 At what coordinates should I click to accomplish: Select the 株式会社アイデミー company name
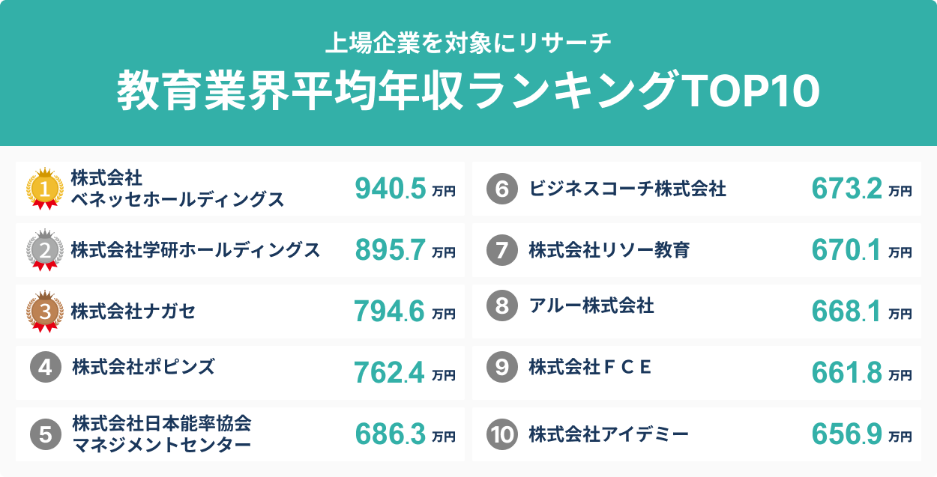[x=609, y=434]
